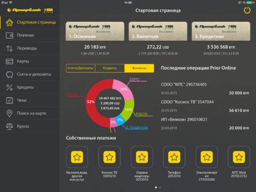Open Курсы scales icon

[x=10, y=126]
